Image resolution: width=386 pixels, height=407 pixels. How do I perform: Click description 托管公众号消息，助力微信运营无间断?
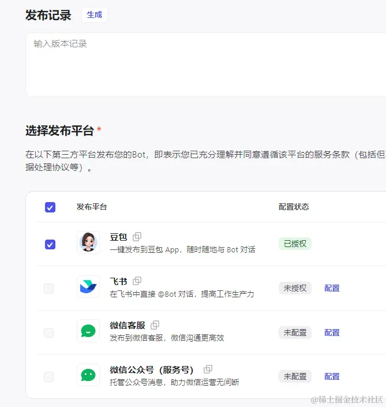tap(174, 382)
